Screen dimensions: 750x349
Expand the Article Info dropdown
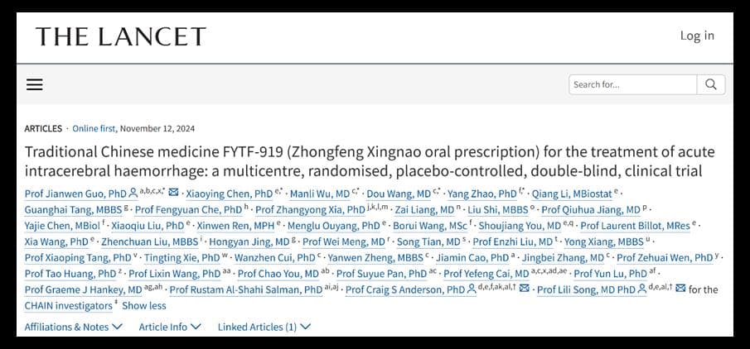point(170,327)
